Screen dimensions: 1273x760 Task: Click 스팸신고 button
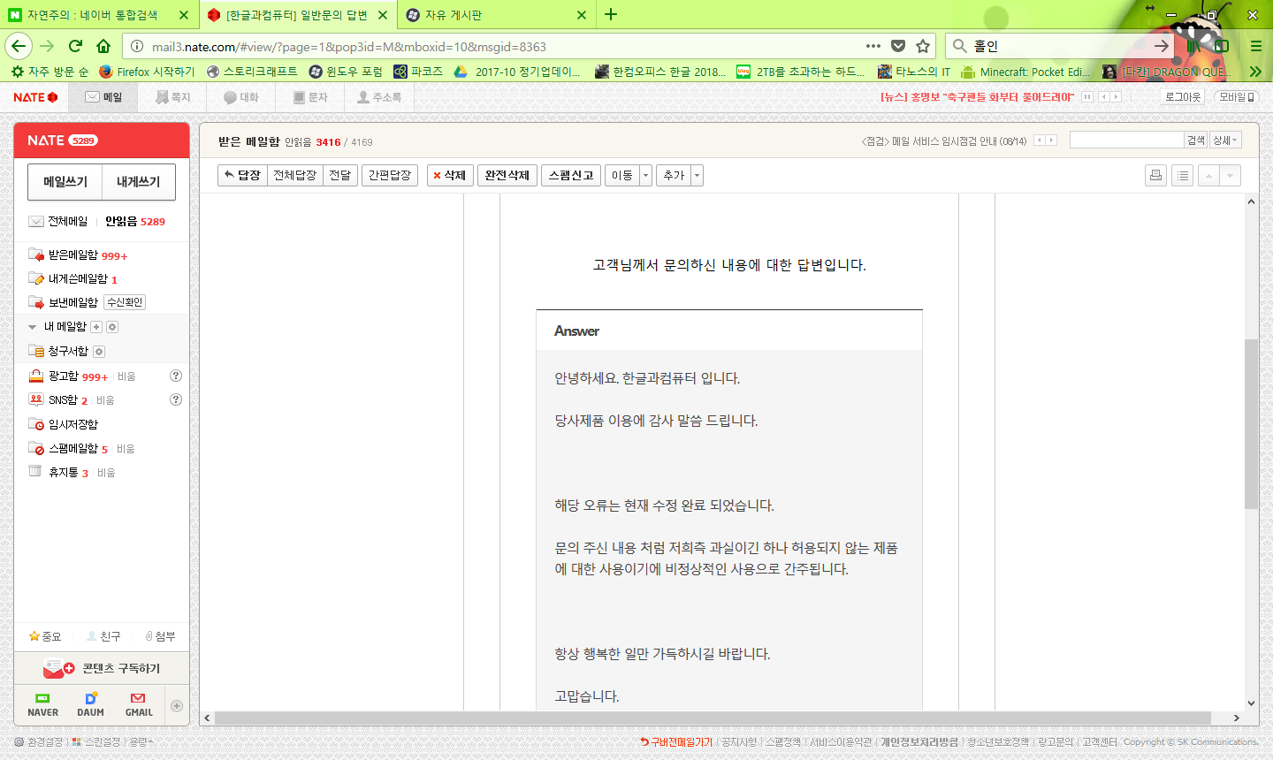pyautogui.click(x=570, y=176)
